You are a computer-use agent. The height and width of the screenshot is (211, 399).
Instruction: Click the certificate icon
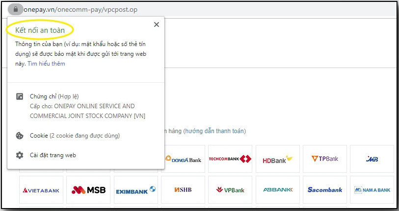20,96
